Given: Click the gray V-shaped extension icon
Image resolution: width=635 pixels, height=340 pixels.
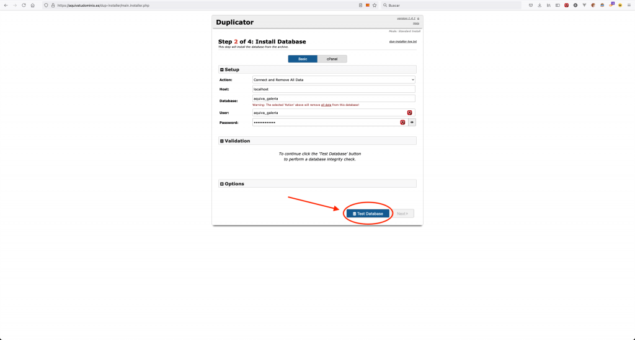Looking at the screenshot, I should [x=584, y=5].
